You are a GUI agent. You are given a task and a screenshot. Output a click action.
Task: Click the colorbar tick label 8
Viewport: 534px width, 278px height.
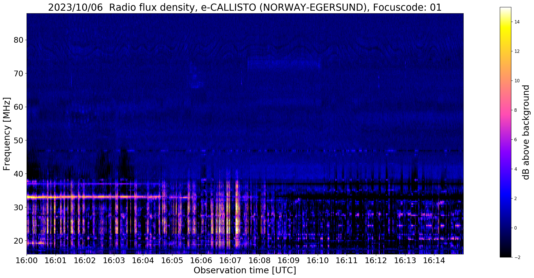coord(515,110)
